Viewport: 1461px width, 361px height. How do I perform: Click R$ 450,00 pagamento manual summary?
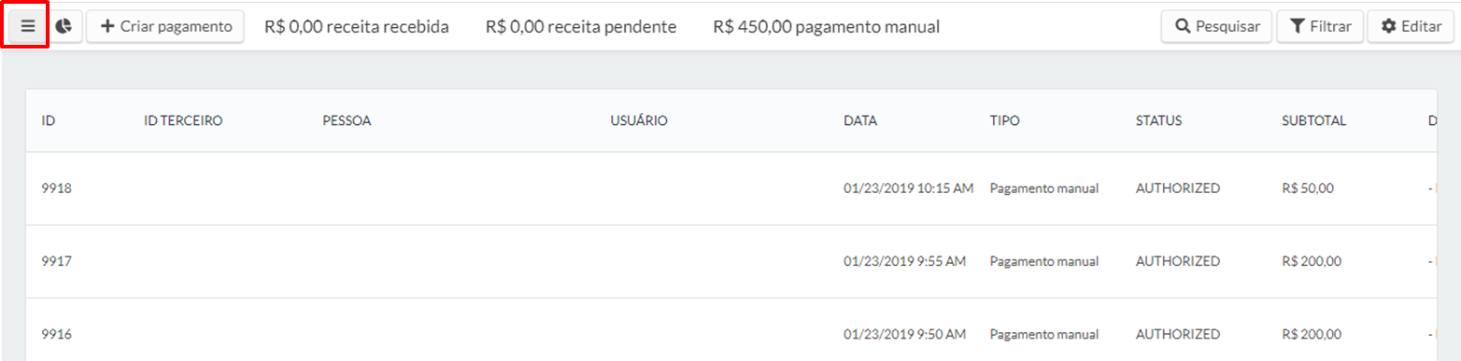[826, 27]
